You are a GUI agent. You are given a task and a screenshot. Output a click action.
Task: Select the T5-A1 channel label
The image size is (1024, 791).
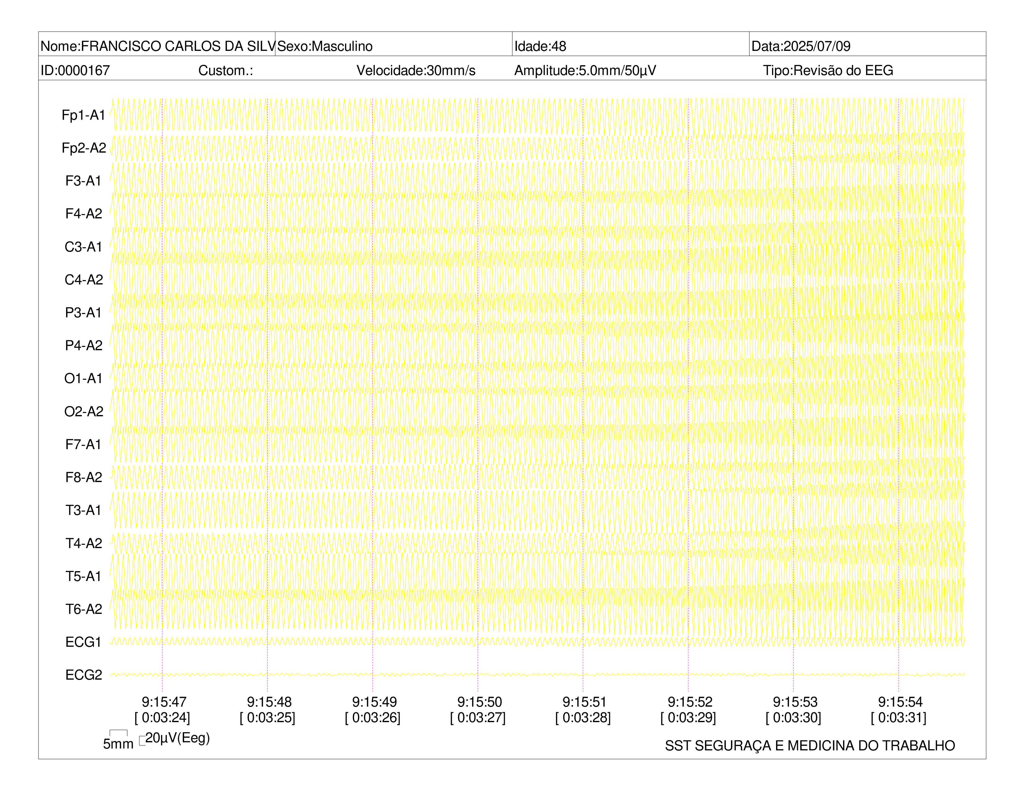[83, 576]
